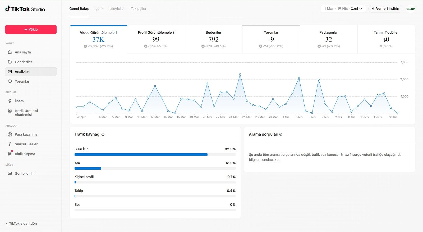Switch to the Takipçiler tab
This screenshot has height=232, width=423.
point(138,9)
